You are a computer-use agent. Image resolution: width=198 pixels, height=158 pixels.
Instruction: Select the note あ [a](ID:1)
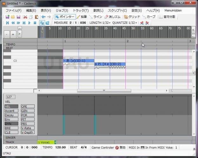[x=79, y=61]
